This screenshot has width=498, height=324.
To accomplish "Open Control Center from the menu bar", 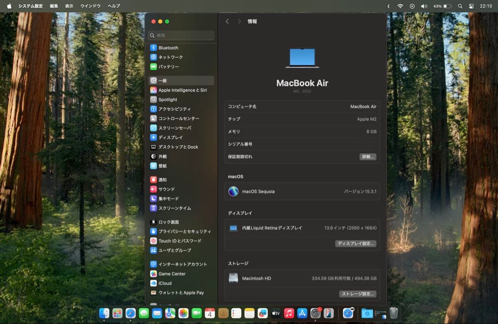I will coord(472,6).
